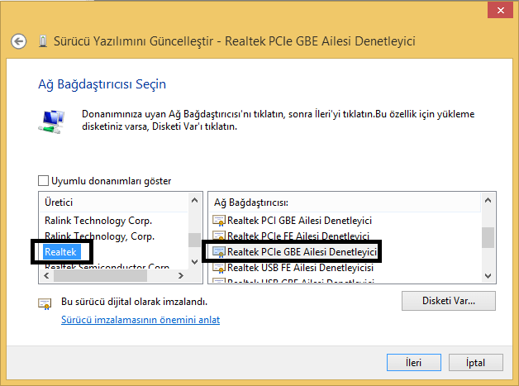Screen dimensions: 519x386
Task: Click the Realtek USB FE driver icon
Action: coord(219,268)
